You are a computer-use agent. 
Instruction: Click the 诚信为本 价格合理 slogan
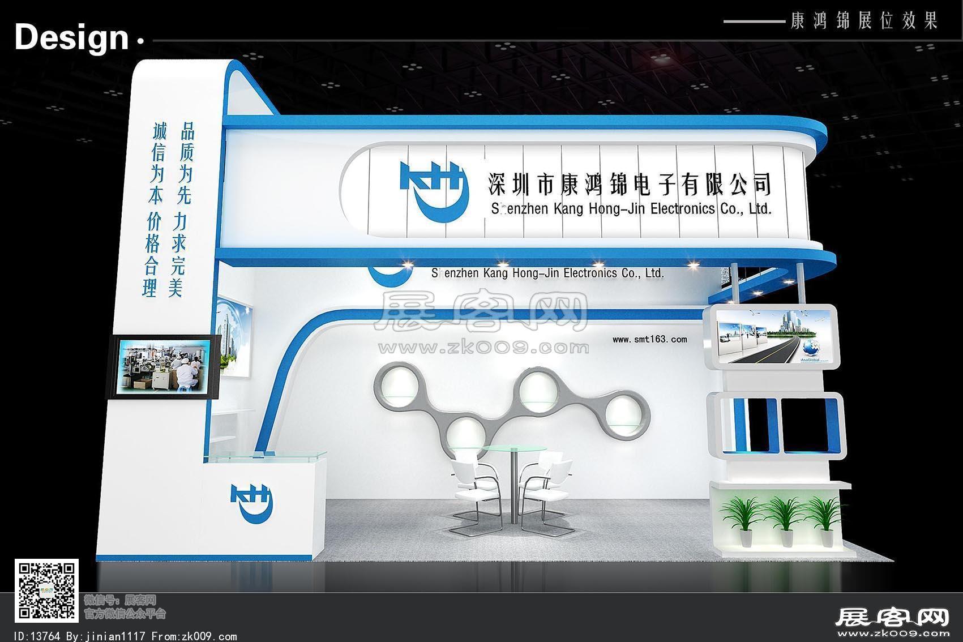(x=153, y=209)
